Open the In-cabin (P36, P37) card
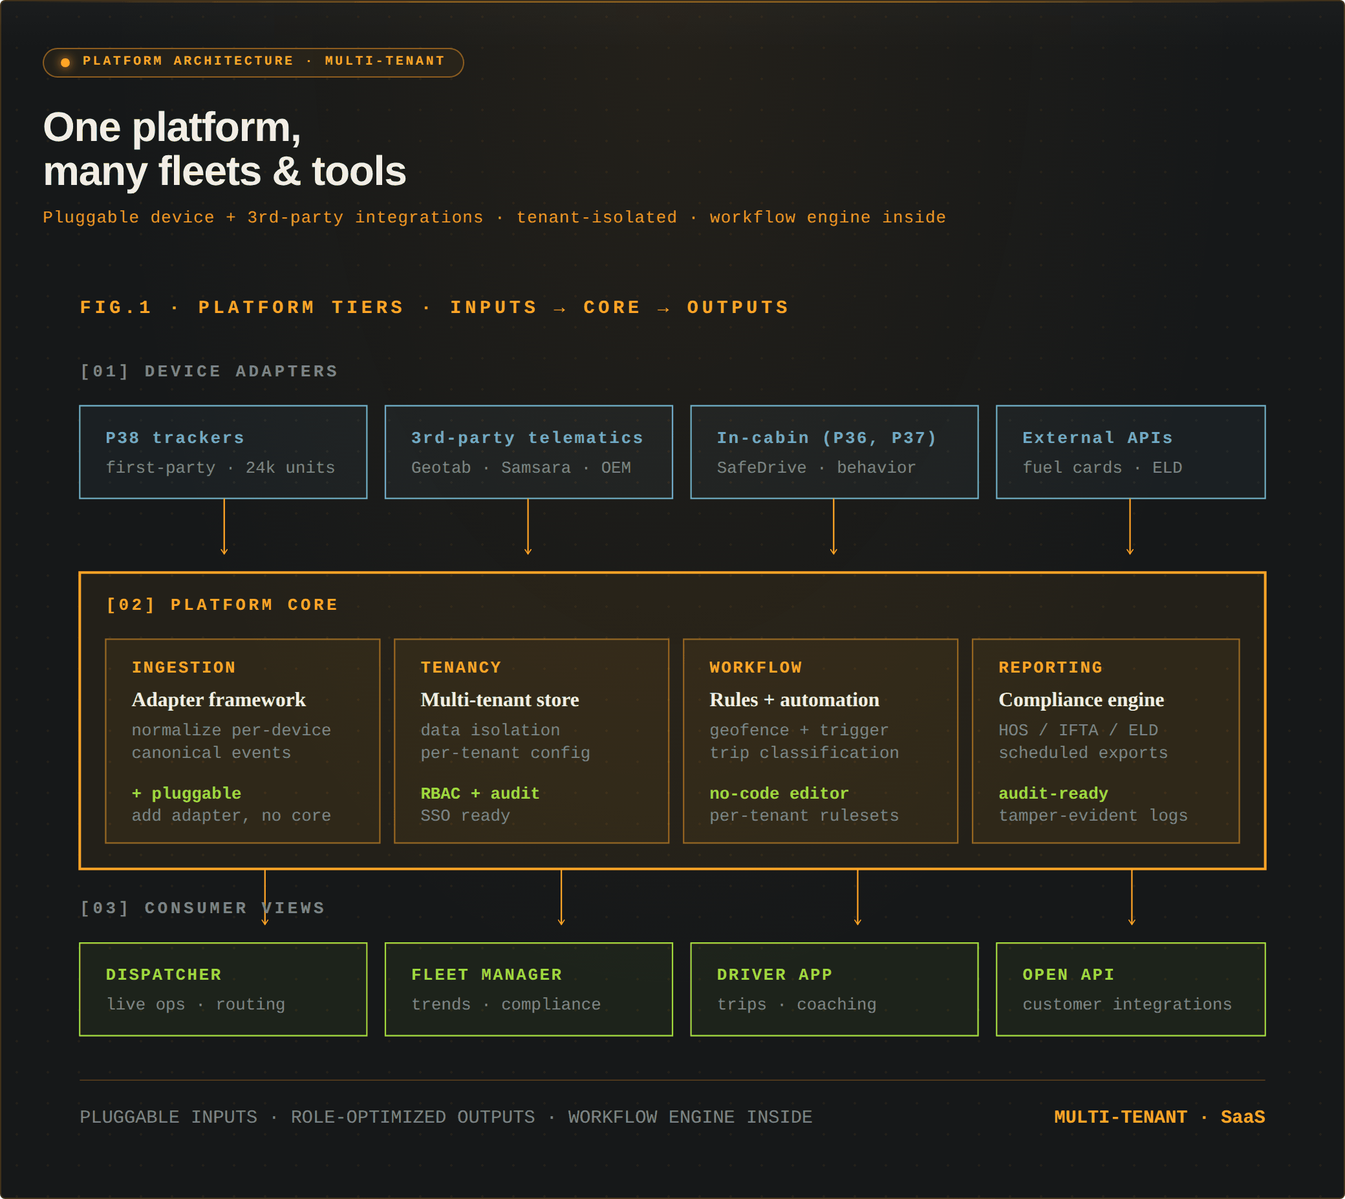 coord(835,452)
